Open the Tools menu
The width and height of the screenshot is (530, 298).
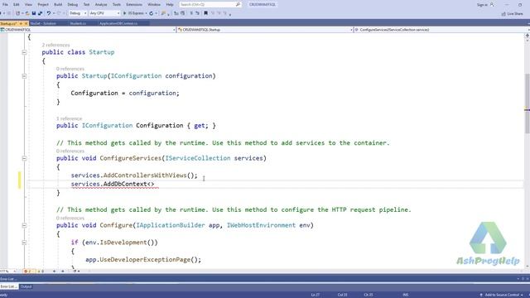[x=116, y=5]
